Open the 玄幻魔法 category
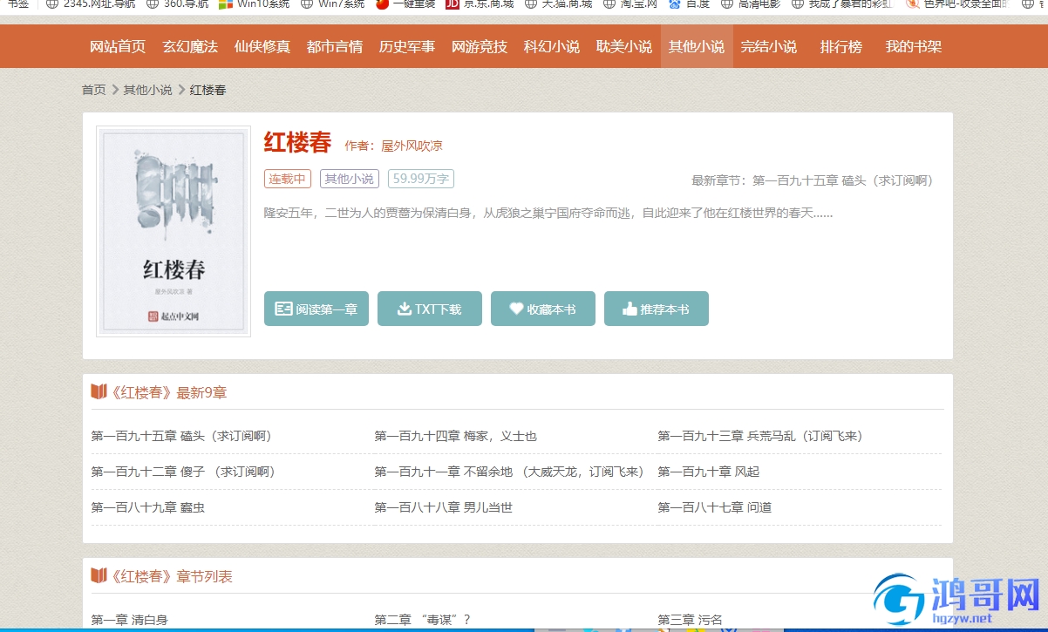 [x=190, y=46]
